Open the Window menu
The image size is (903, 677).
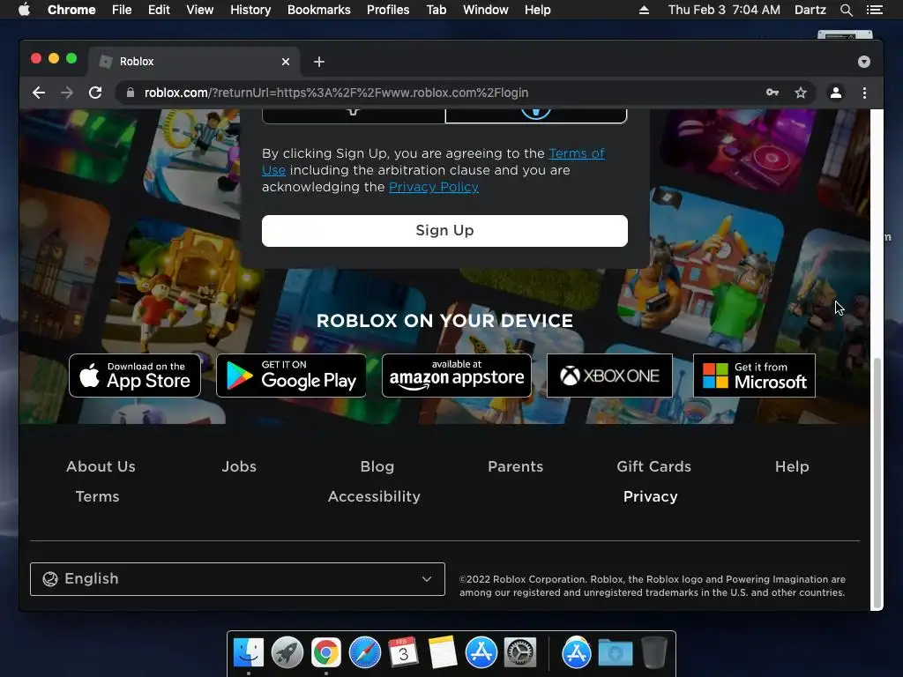pos(486,10)
